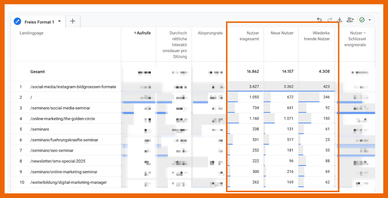This screenshot has height=198, width=388.
Task: Click the sort arrow beside Aufrufe
Action: [x=135, y=33]
